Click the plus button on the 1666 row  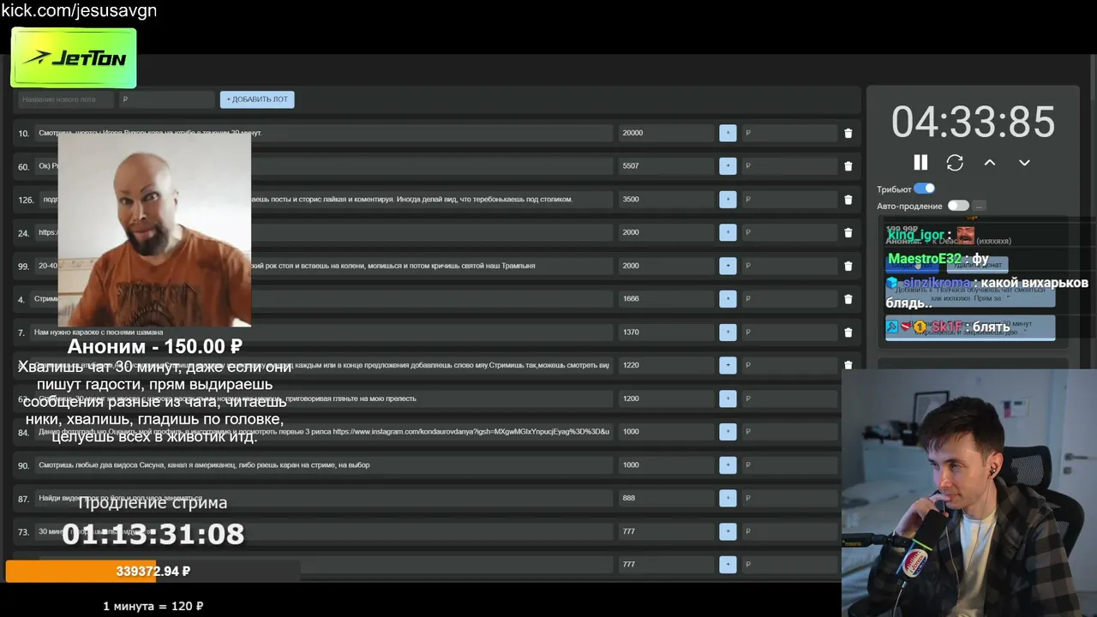coord(728,299)
